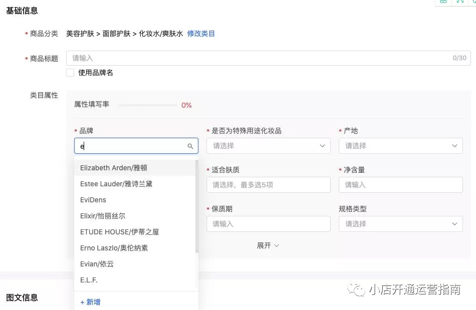Choose Elixir/怡丽丝尔 from brand list

pyautogui.click(x=135, y=216)
